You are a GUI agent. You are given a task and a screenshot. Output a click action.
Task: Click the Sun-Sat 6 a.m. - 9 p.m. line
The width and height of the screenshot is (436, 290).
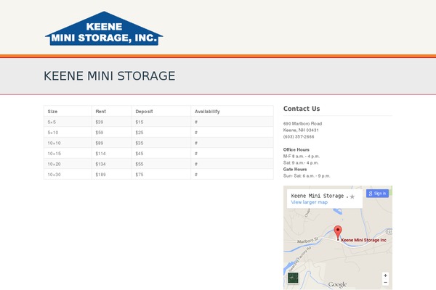click(307, 176)
